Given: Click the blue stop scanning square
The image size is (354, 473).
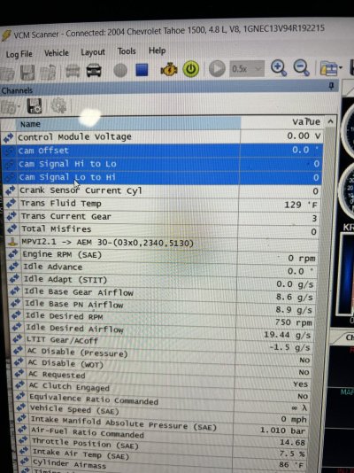Looking at the screenshot, I should point(142,70).
